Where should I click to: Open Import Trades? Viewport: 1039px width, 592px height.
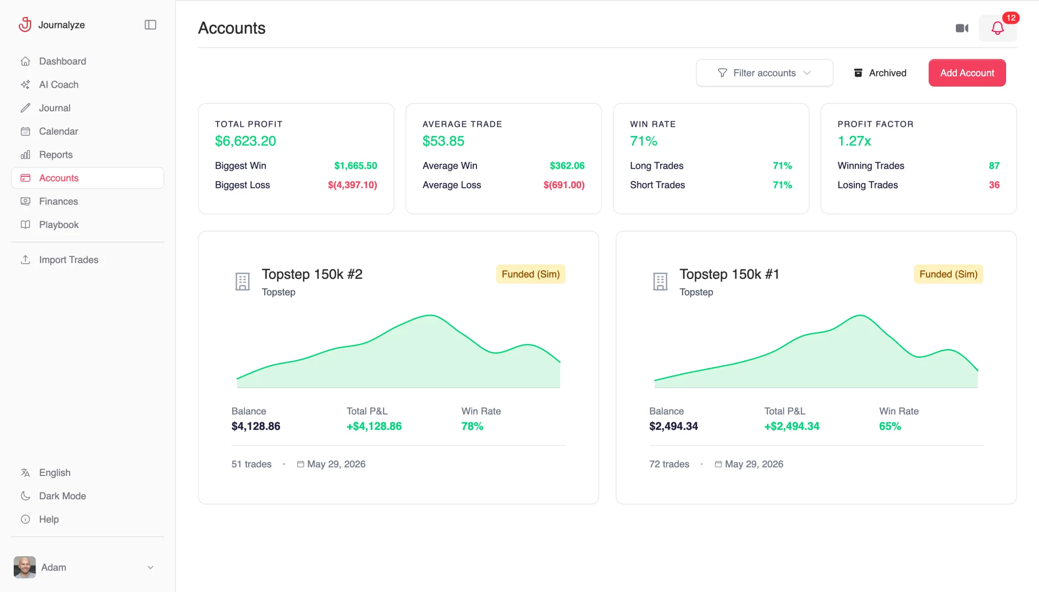87,260
